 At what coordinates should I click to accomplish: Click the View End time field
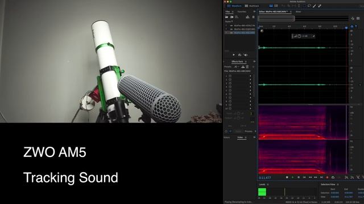click(x=349, y=197)
